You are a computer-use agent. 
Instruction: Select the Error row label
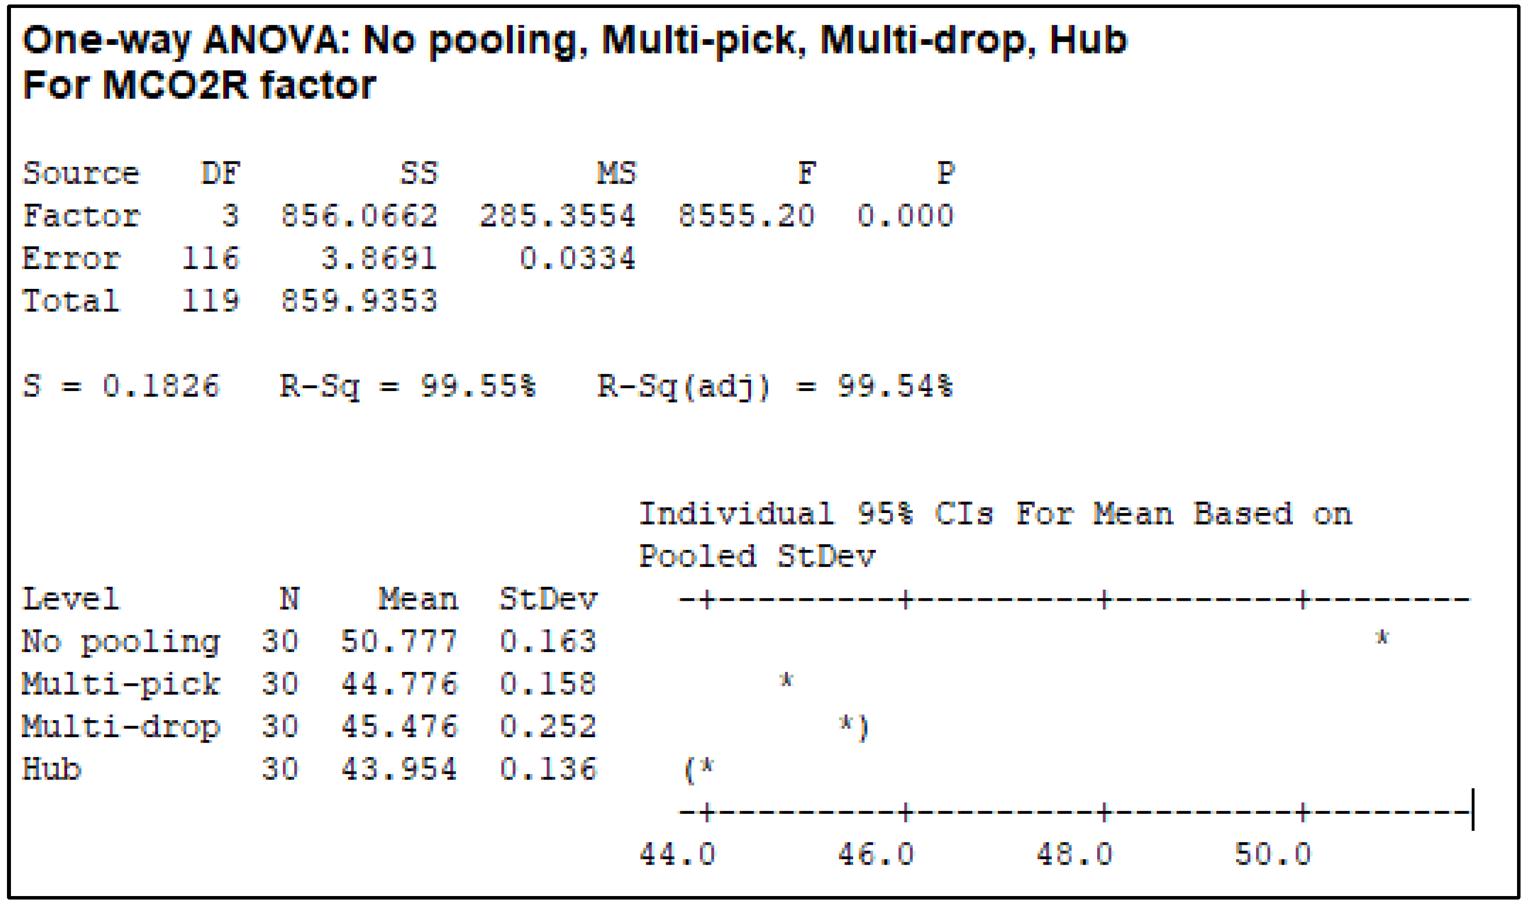coord(71,259)
